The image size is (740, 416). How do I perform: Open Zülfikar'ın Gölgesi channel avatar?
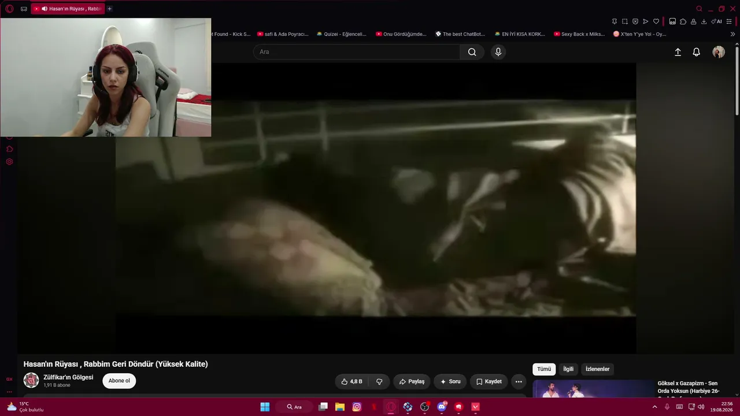[31, 380]
